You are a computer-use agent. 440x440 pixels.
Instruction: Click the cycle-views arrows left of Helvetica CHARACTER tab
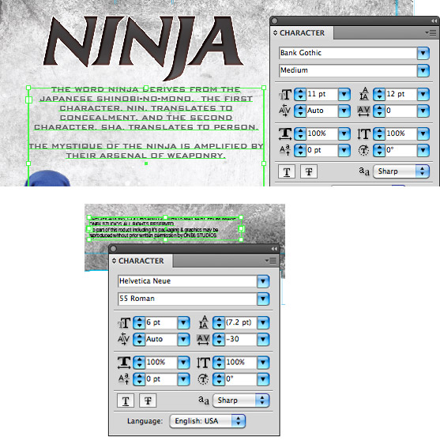[114, 261]
